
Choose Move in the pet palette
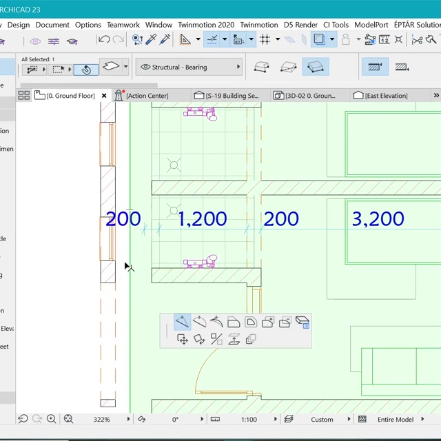[x=183, y=339]
